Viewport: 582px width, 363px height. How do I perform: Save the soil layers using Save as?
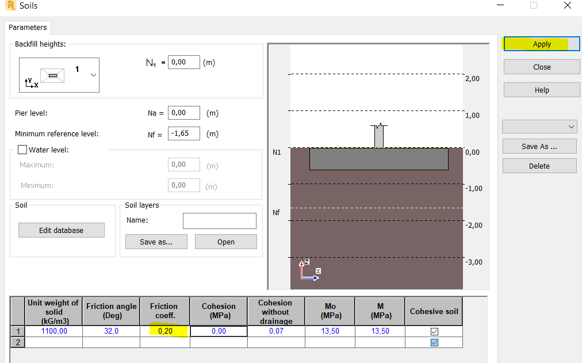pos(156,241)
